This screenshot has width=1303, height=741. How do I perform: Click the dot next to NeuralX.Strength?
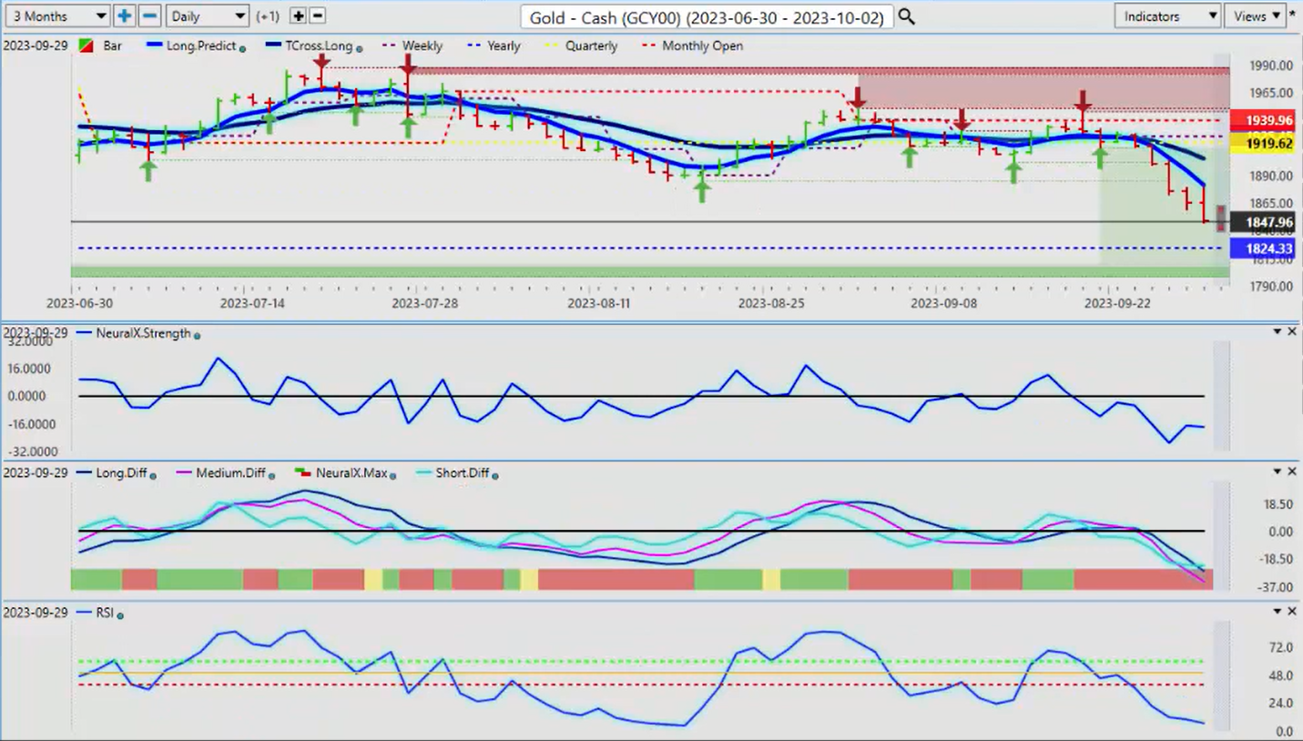(197, 336)
